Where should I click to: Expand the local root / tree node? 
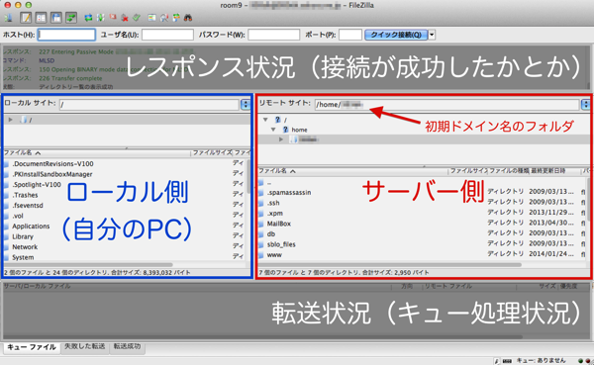(x=11, y=120)
